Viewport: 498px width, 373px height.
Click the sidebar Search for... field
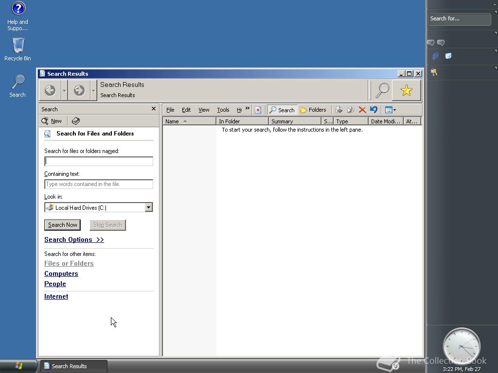[460, 19]
